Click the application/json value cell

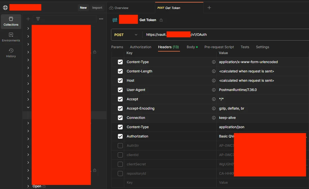pyautogui.click(x=263, y=127)
